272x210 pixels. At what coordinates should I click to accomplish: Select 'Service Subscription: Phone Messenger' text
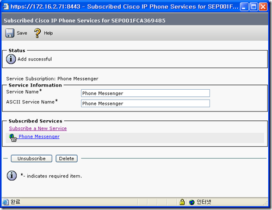pos(52,79)
